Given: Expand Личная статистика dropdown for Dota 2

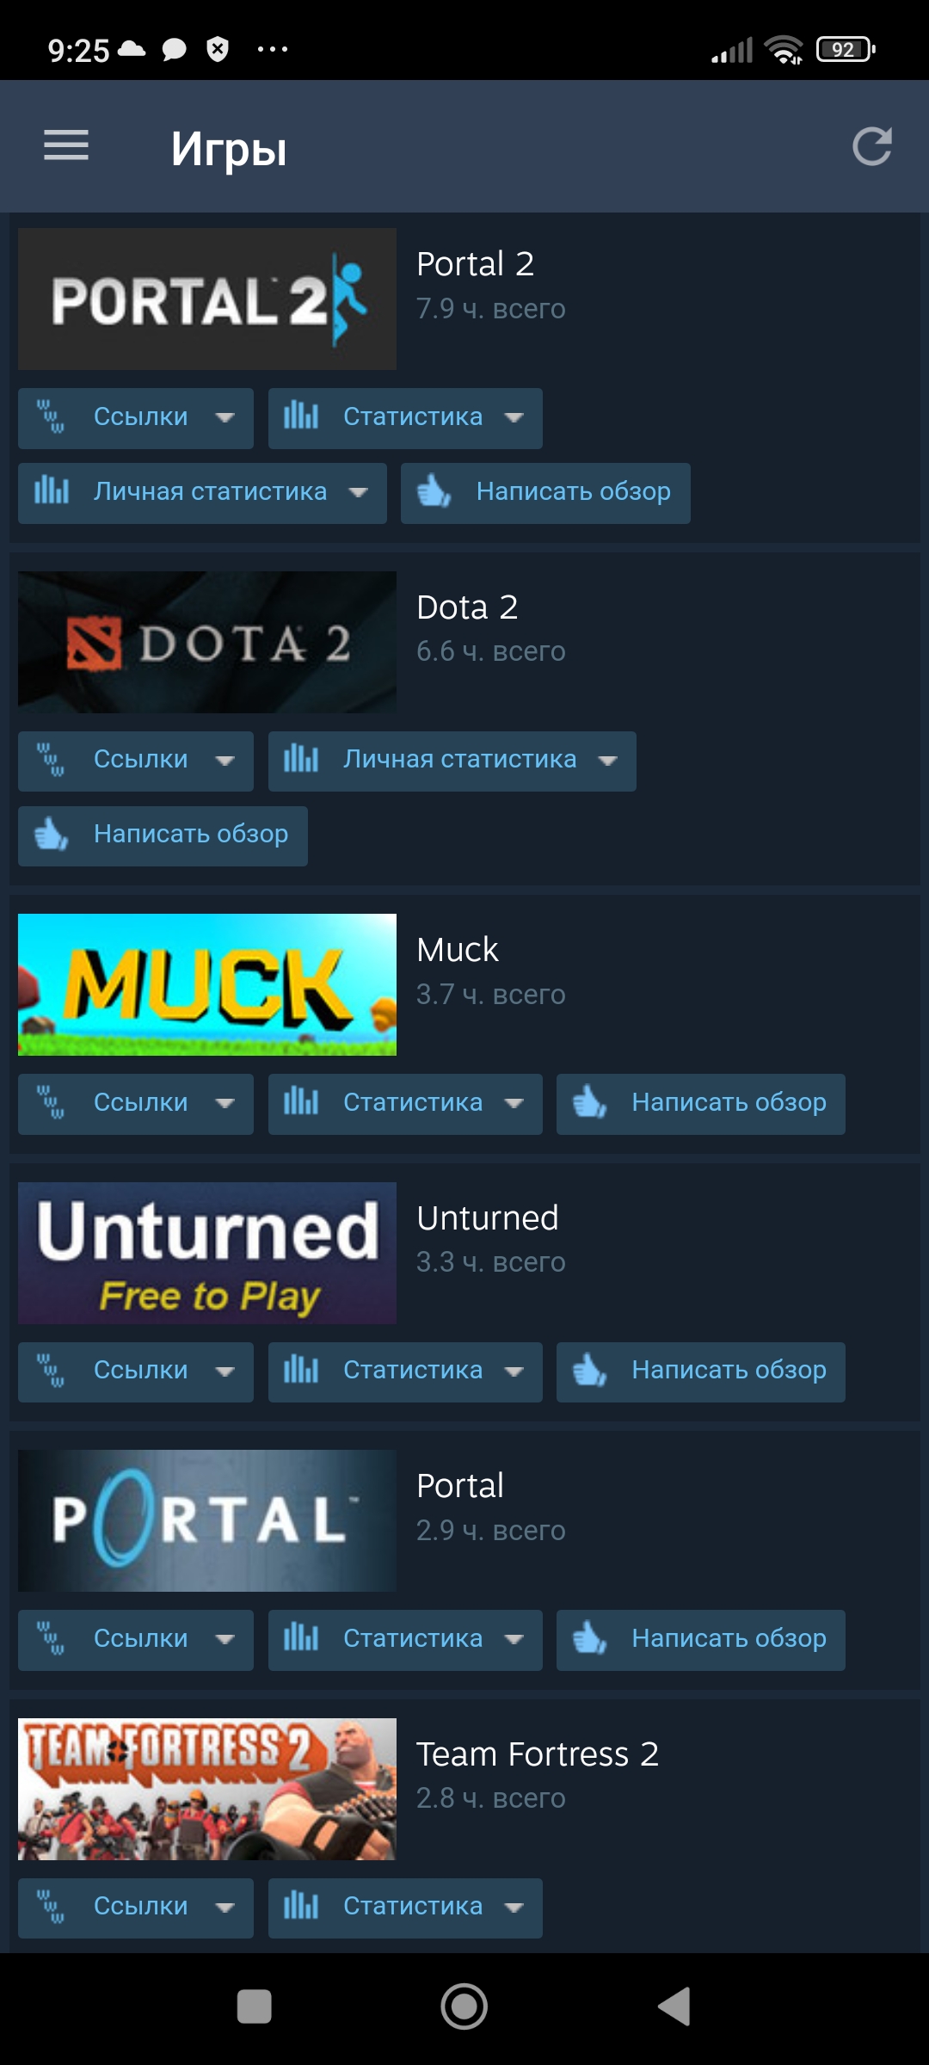Looking at the screenshot, I should 452,761.
